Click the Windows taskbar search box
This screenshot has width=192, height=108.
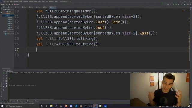click(22, 106)
